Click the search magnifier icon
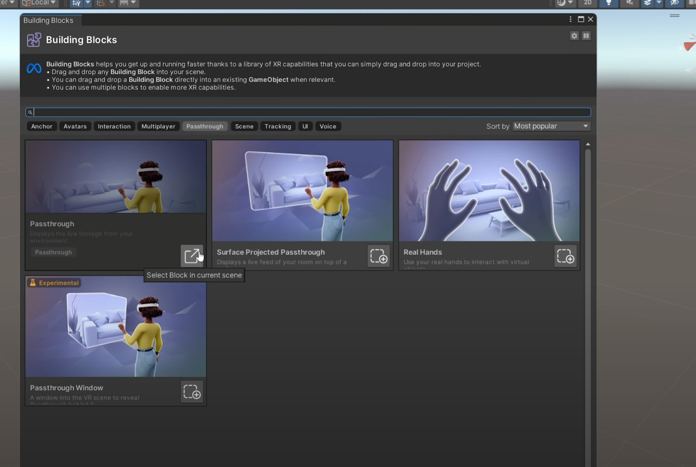Screen dimensions: 696x467 pyautogui.click(x=30, y=112)
